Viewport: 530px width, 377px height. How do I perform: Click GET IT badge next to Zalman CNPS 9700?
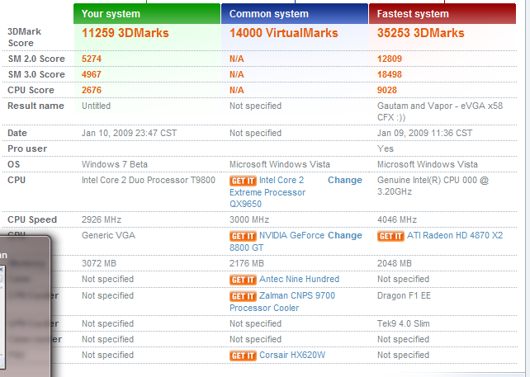243,296
